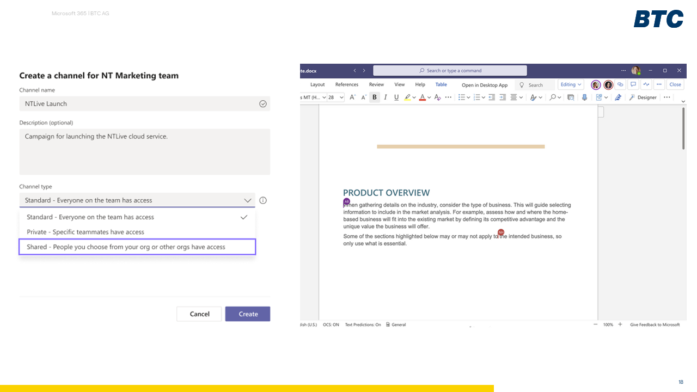
Task: Click the info icon beside Channel type
Action: [263, 200]
